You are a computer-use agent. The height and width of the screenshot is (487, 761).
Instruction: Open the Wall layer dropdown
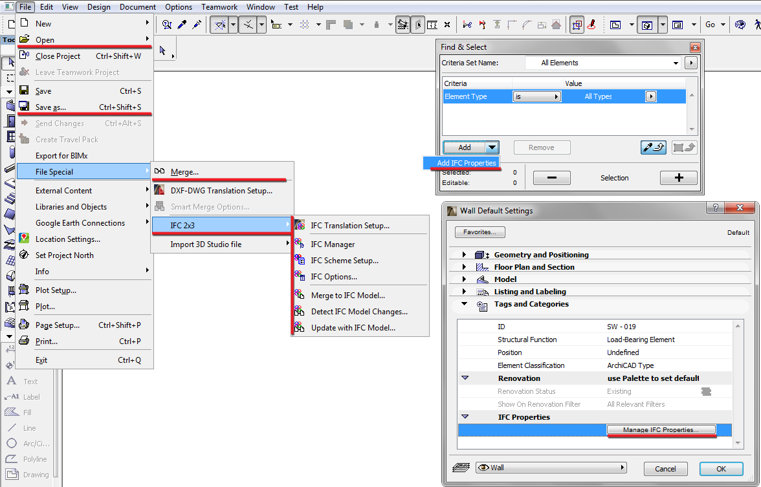pyautogui.click(x=551, y=468)
